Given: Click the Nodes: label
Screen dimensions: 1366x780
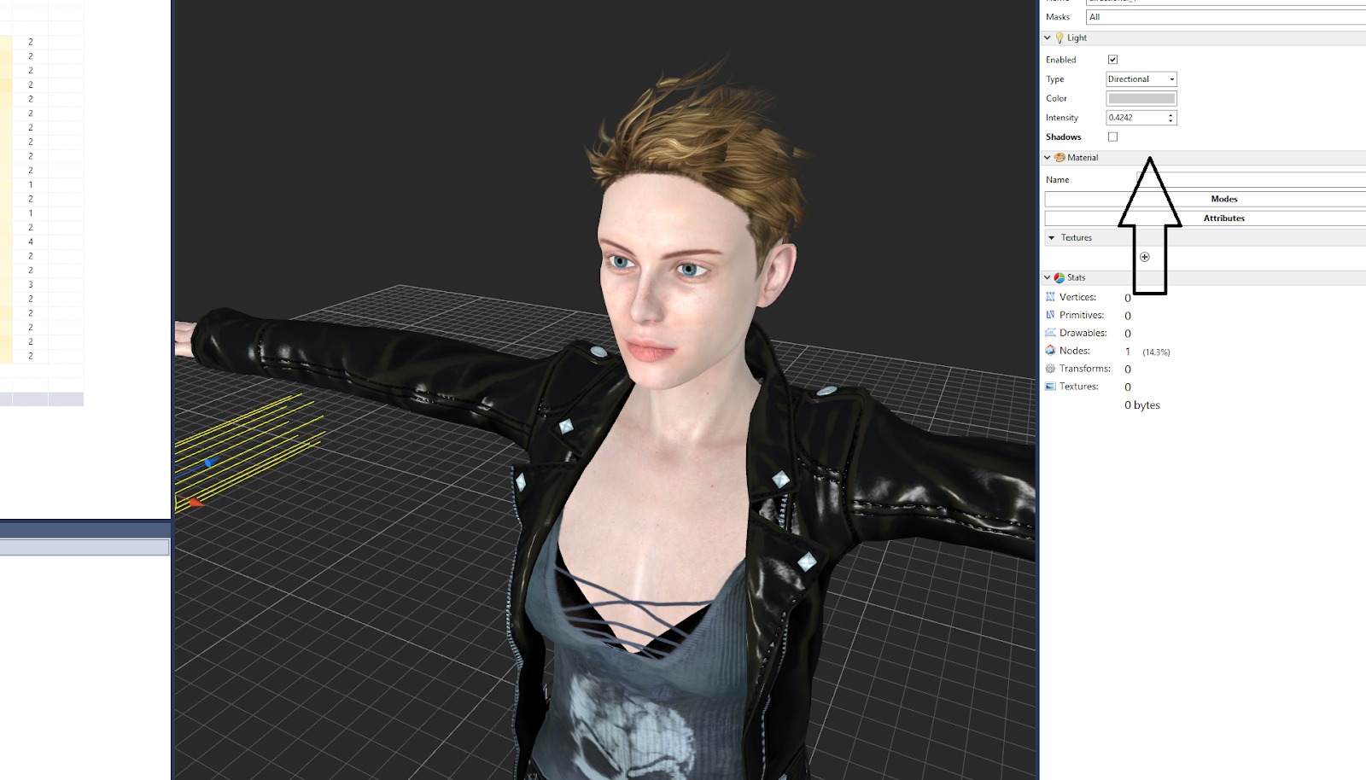Looking at the screenshot, I should [1075, 351].
